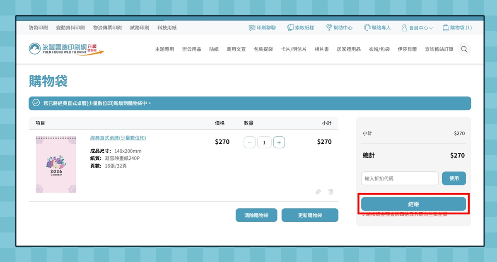Select 主題應用 category menu

click(x=164, y=49)
